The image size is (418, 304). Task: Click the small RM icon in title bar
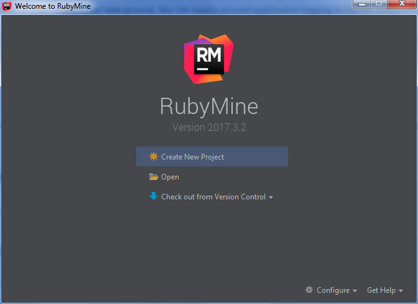(x=7, y=6)
